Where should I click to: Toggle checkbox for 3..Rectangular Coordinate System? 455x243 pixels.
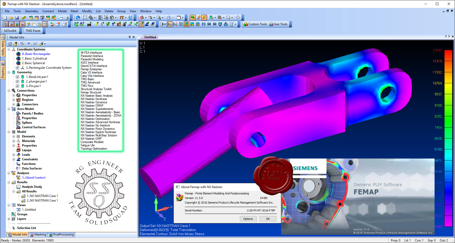(x=17, y=68)
